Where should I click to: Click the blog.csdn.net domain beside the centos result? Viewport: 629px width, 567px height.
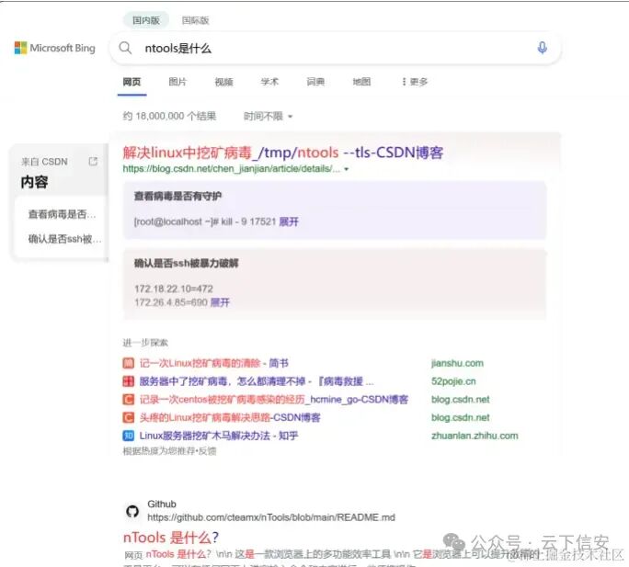point(461,400)
